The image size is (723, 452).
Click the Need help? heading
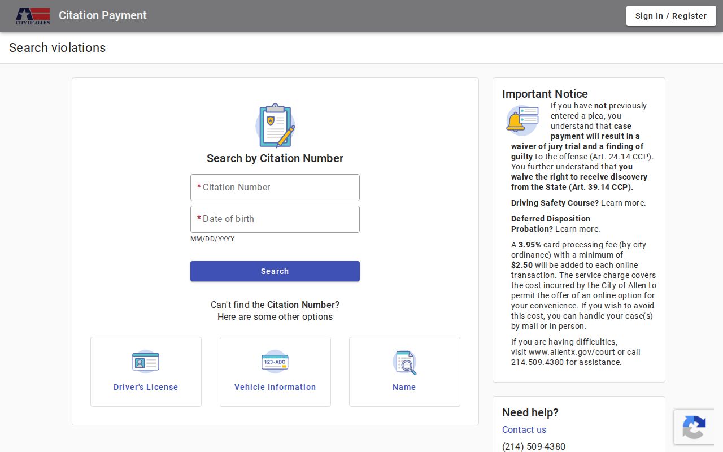tap(530, 412)
